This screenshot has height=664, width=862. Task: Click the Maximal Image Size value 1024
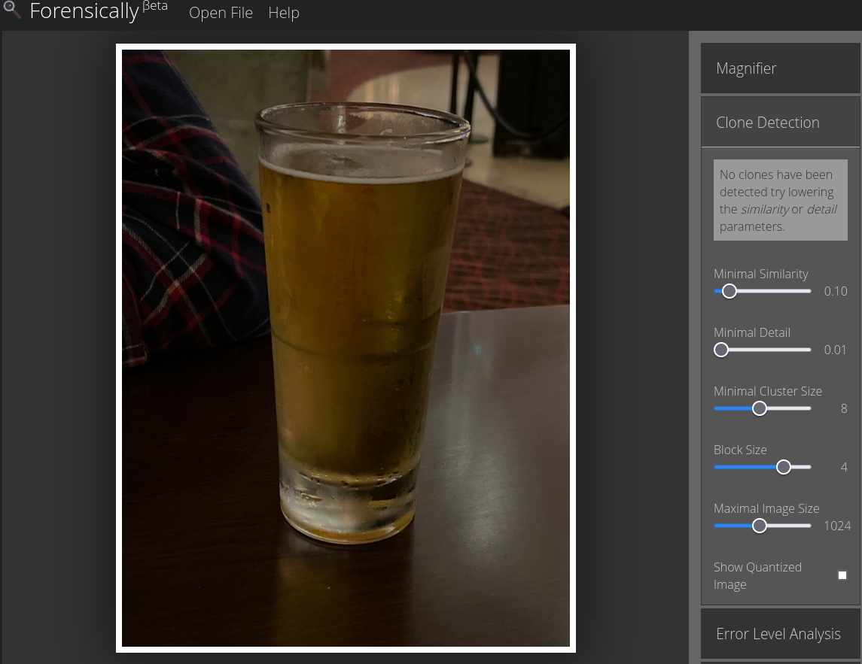(x=837, y=526)
